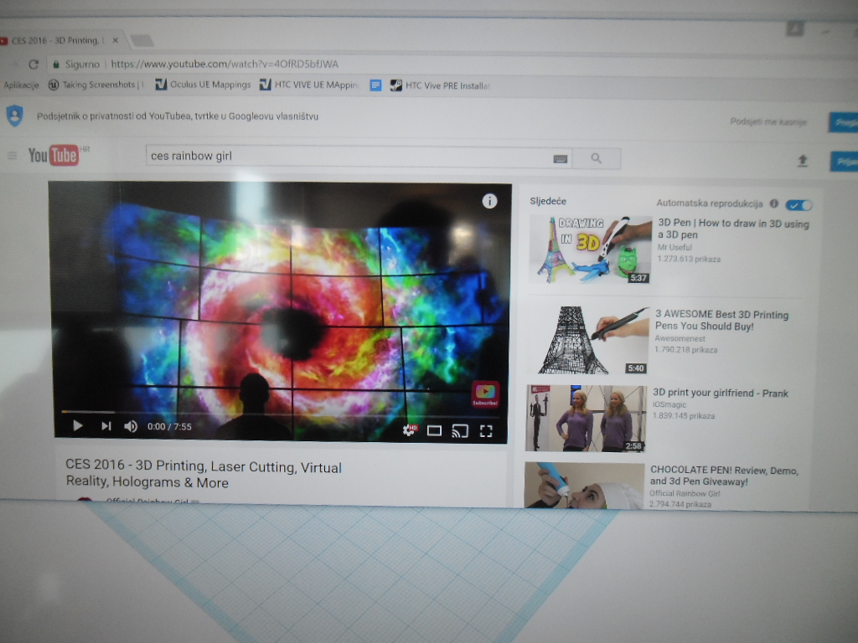Open video settings gear

pos(409,430)
